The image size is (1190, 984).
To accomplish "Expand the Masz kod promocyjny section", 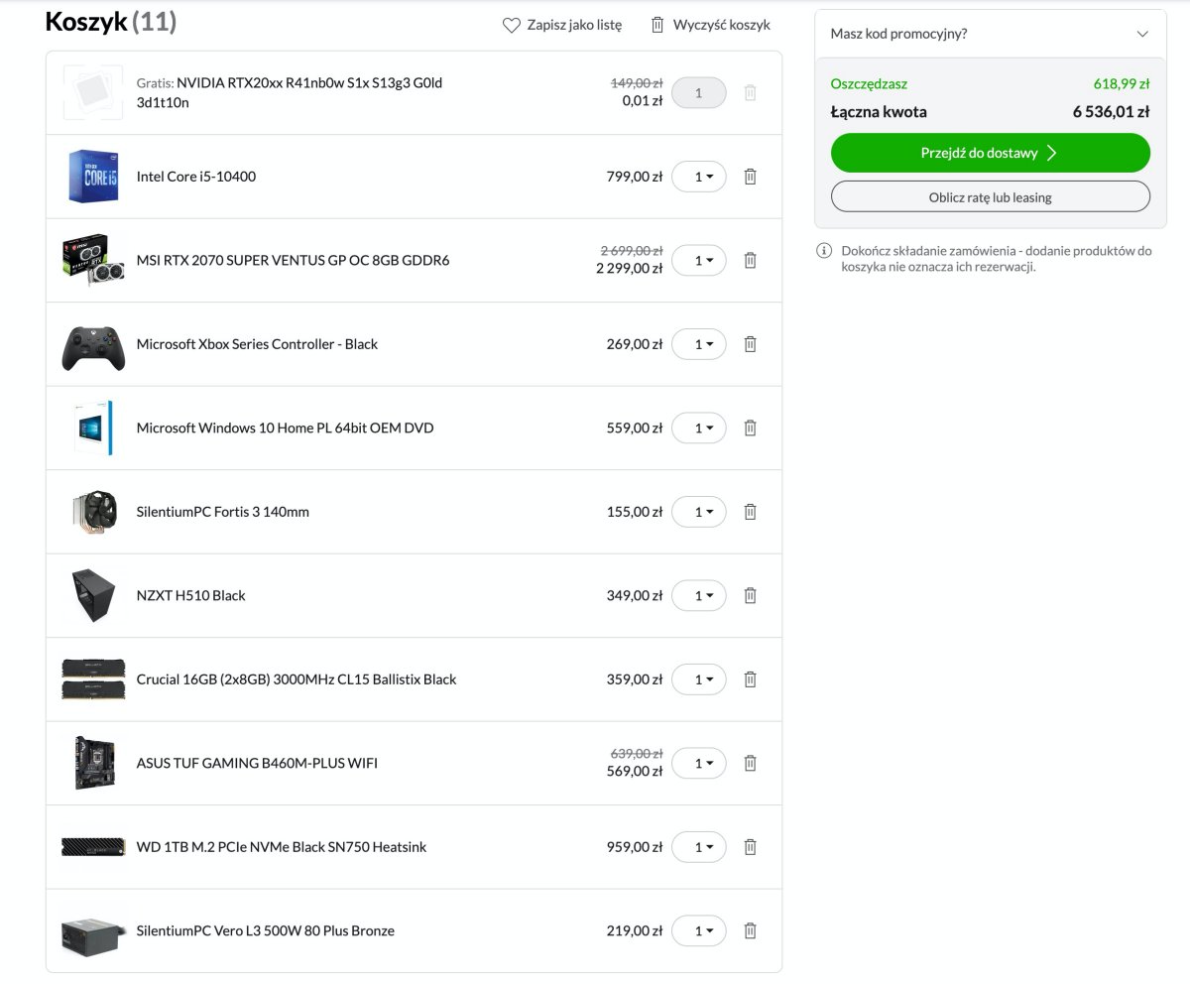I will 990,34.
